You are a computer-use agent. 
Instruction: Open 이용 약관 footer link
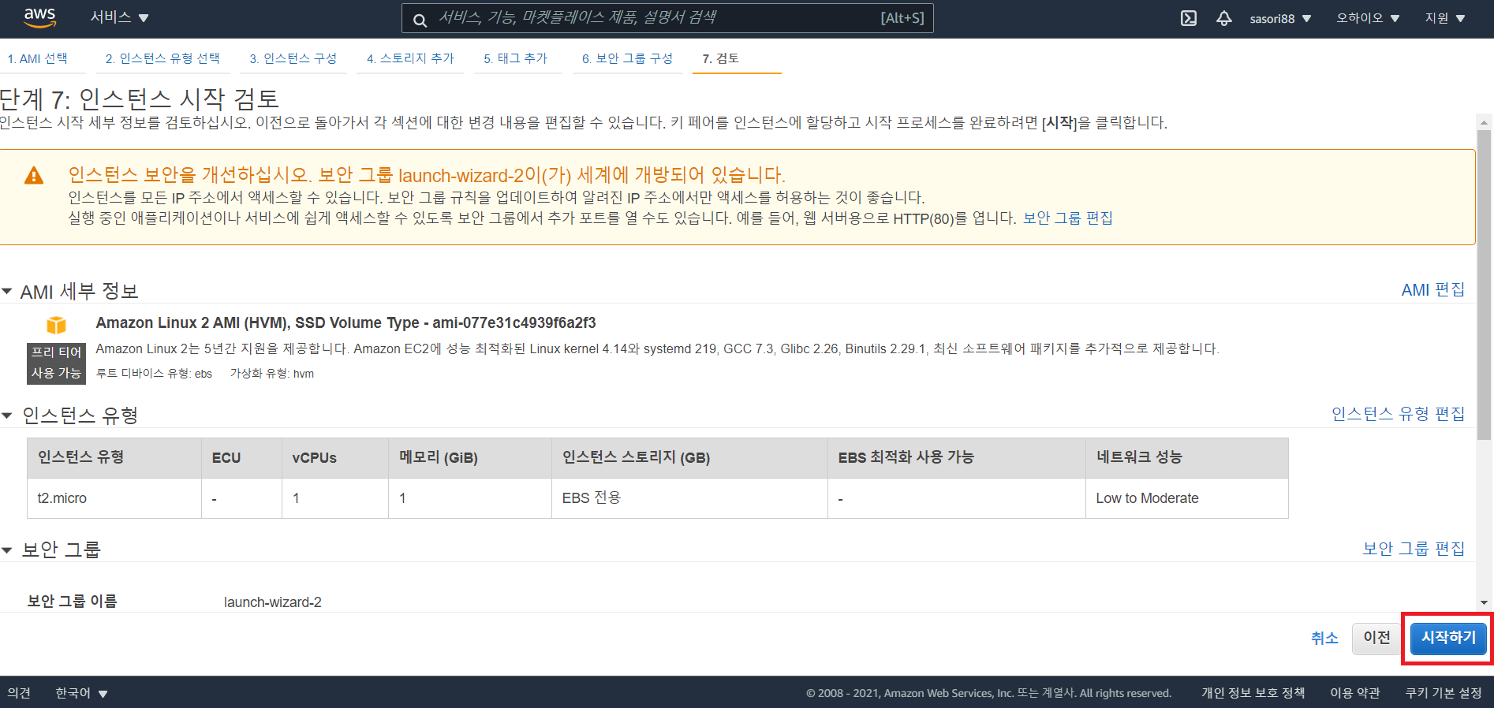coord(1355,693)
